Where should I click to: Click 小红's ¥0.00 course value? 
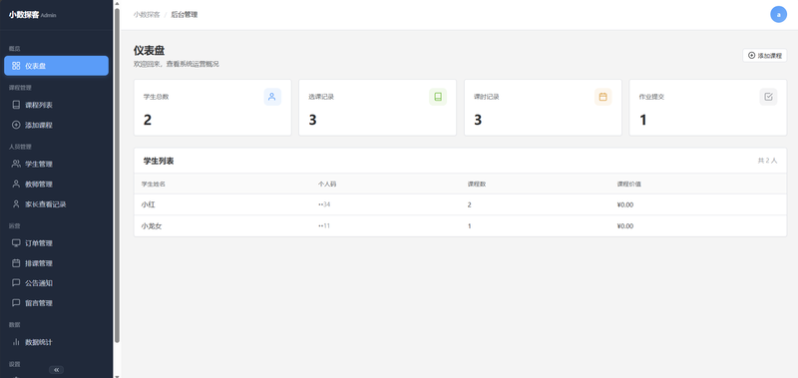point(625,204)
